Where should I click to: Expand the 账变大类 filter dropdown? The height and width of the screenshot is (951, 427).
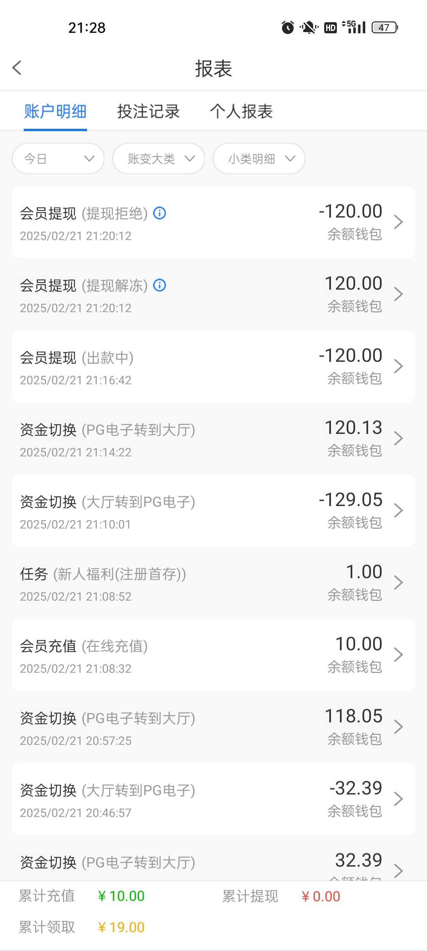coord(159,158)
